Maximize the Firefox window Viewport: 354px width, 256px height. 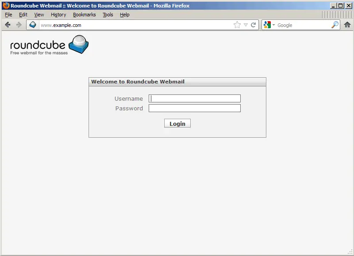(x=340, y=6)
